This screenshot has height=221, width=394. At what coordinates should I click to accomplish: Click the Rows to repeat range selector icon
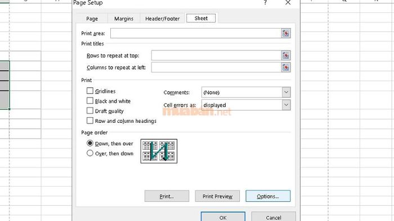point(286,56)
